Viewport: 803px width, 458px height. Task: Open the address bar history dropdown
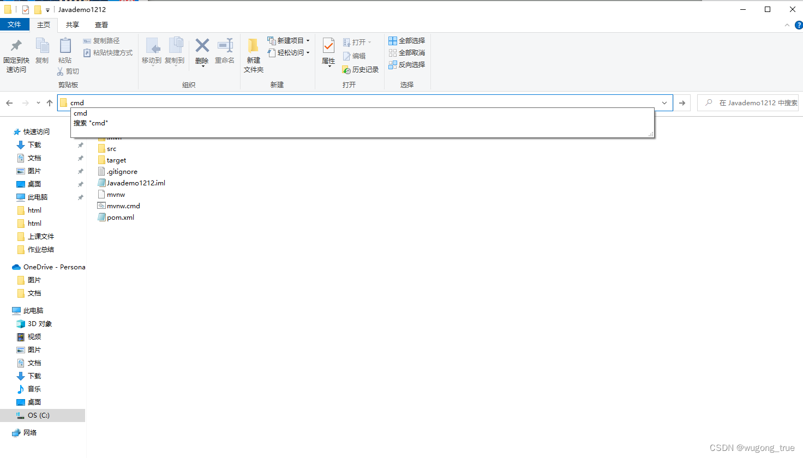click(664, 103)
